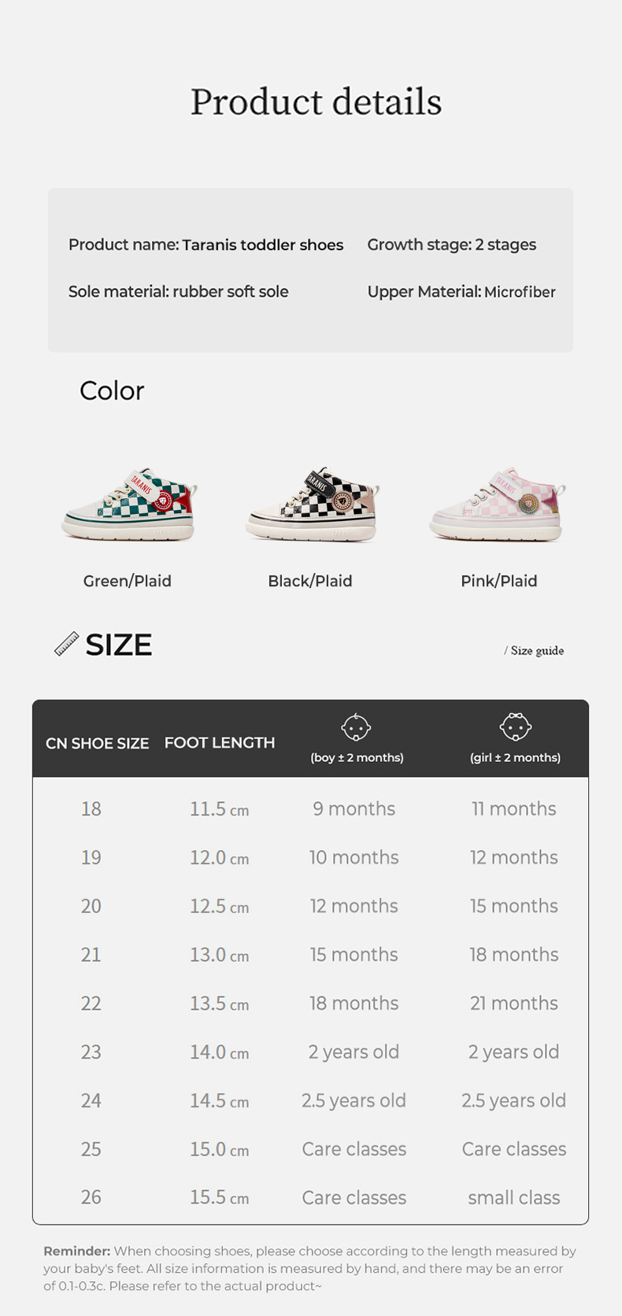Click the ruler icon beside SIZE

click(x=66, y=644)
